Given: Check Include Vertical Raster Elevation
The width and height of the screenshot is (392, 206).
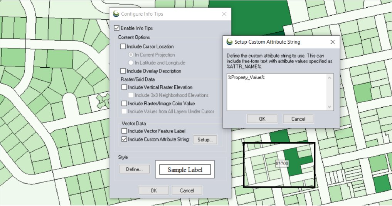Looking at the screenshot, I should 124,87.
